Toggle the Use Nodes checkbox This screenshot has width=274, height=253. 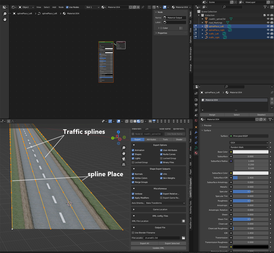coord(67,7)
